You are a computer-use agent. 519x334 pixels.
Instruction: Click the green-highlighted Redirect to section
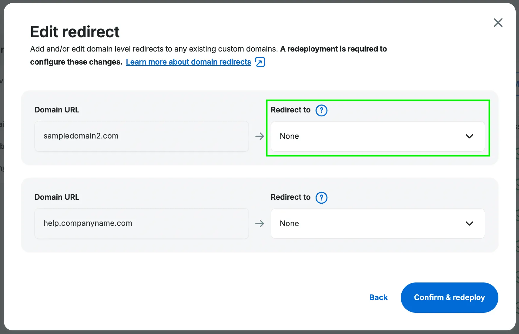point(378,127)
